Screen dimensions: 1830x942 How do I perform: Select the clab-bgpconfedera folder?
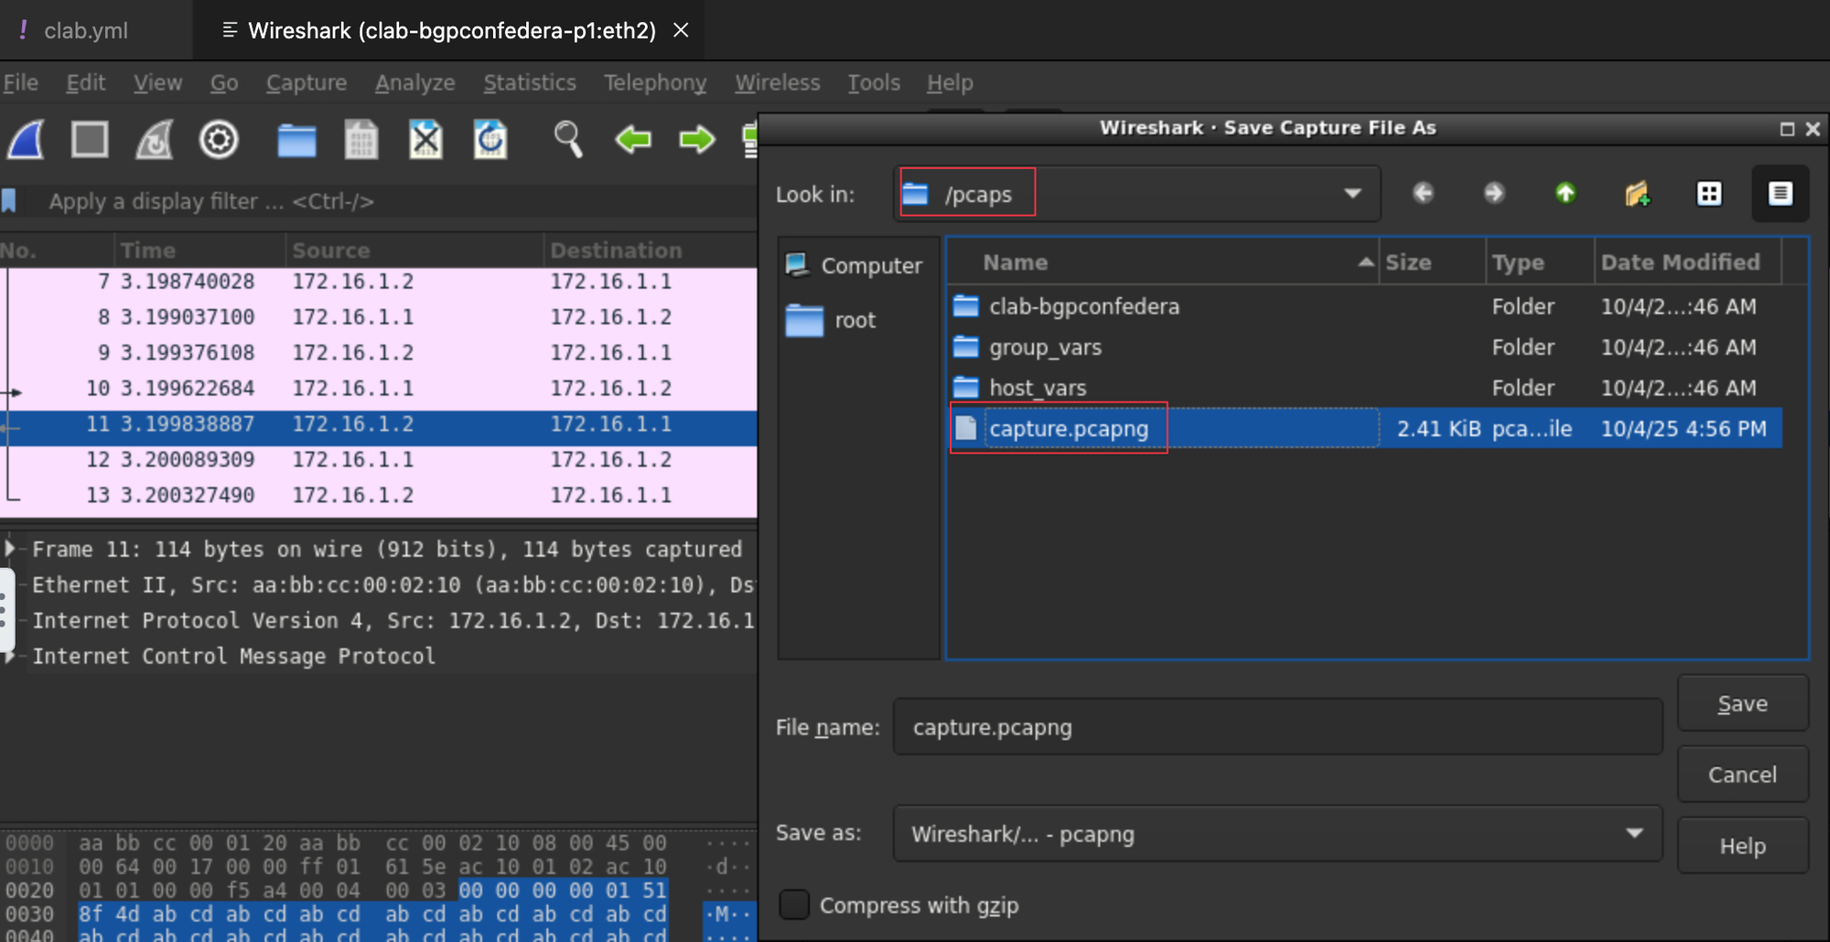tap(1083, 306)
